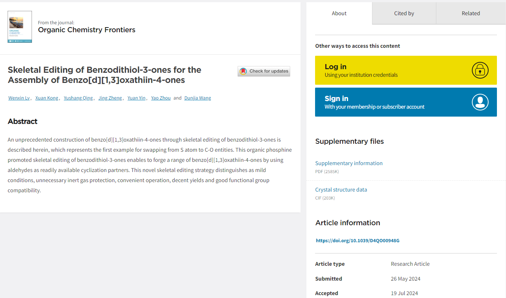
Task: View author Yuan Yin's details
Action: coord(136,98)
